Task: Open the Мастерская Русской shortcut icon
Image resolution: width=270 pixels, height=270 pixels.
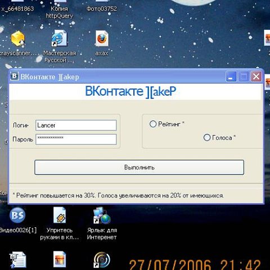Action: (x=60, y=38)
